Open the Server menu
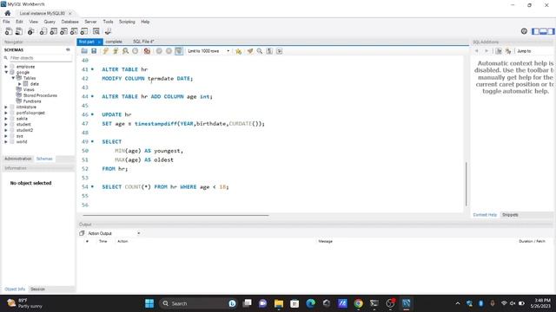 tap(90, 22)
